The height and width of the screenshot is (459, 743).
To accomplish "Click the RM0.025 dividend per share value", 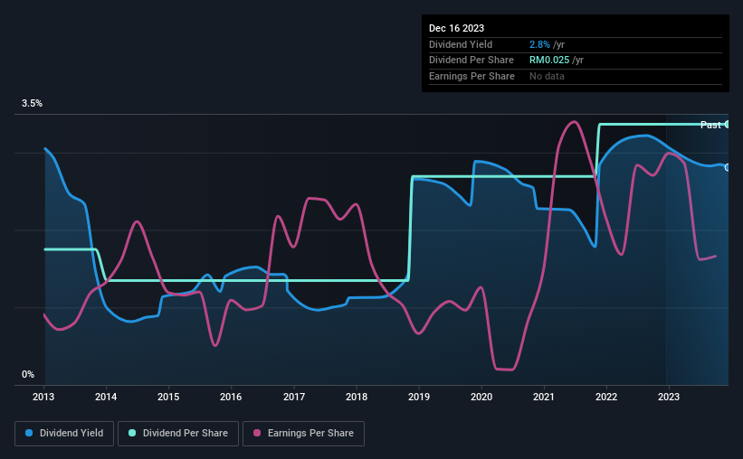I will [x=549, y=61].
